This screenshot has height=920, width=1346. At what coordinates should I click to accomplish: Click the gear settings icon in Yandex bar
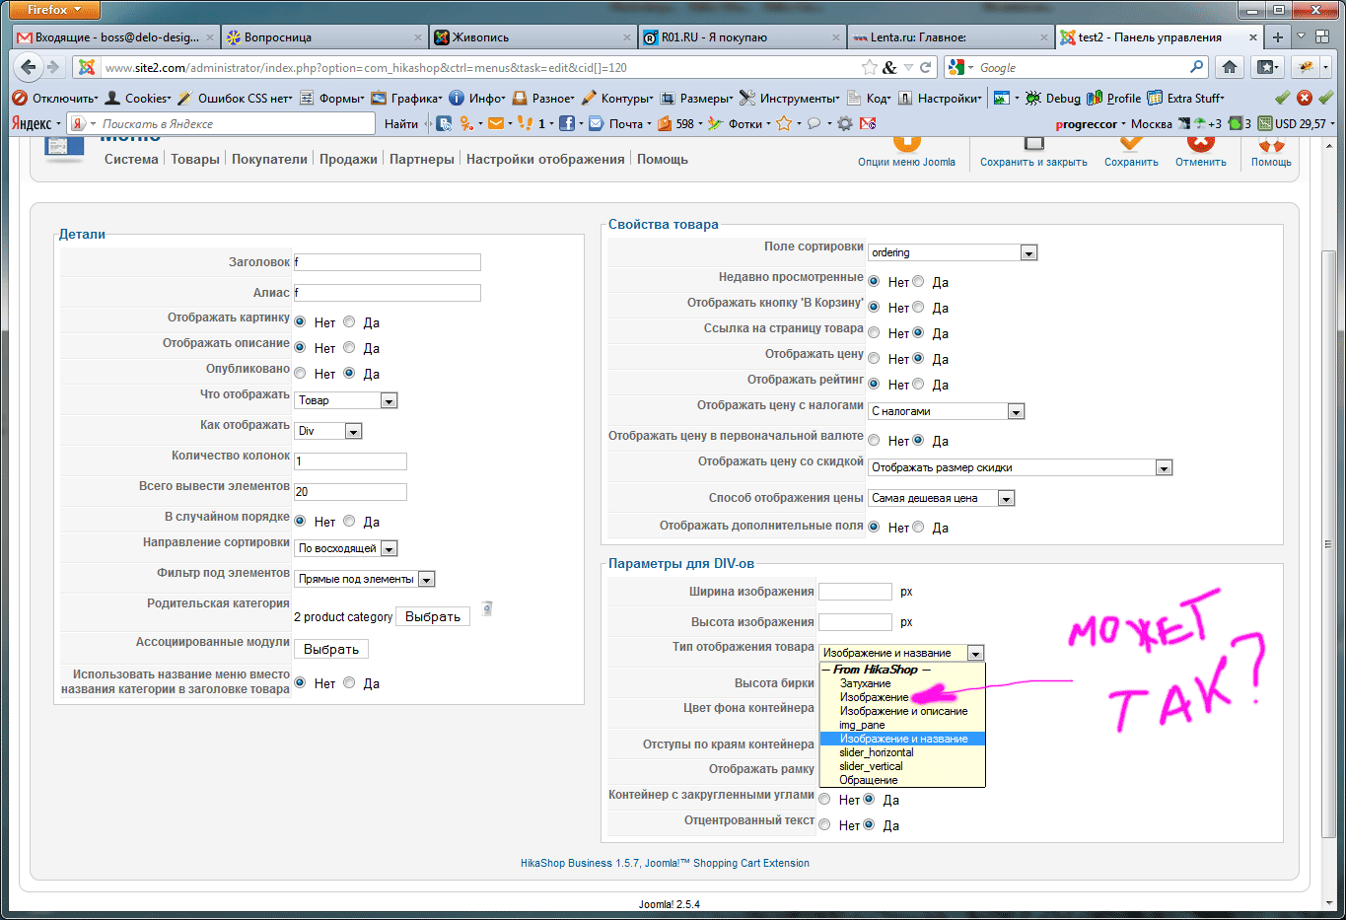(x=844, y=123)
